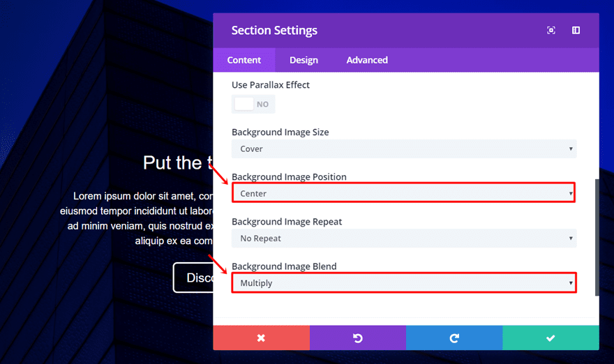This screenshot has width=614, height=364.
Task: Open the Background Image Position dropdown
Action: [404, 193]
